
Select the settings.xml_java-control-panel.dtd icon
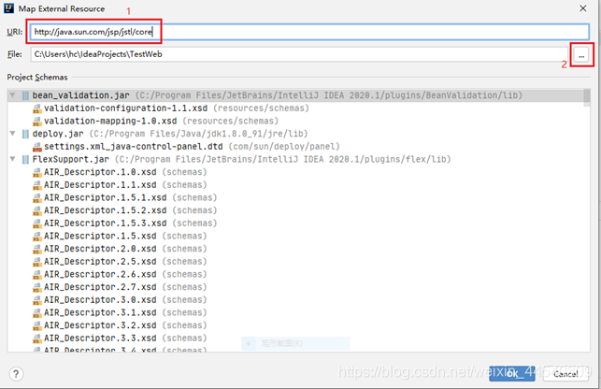pyautogui.click(x=36, y=147)
